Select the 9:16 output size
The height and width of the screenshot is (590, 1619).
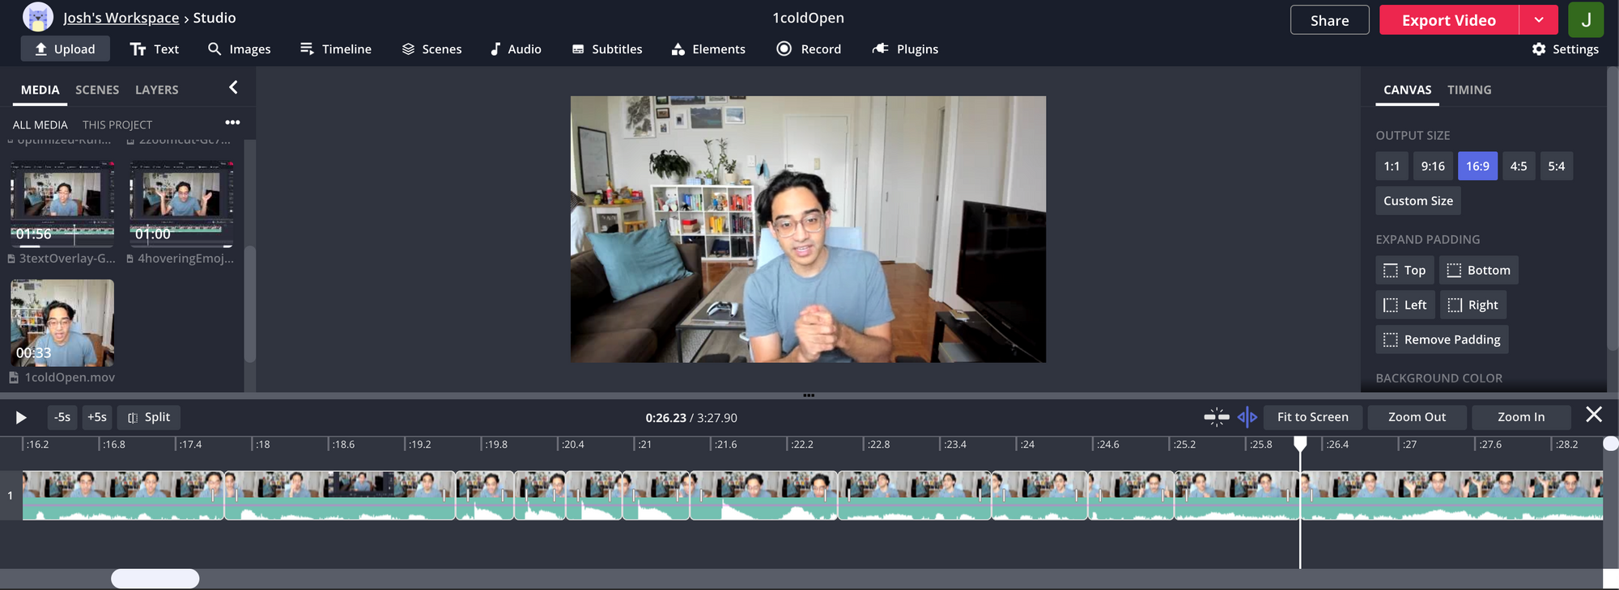1432,166
